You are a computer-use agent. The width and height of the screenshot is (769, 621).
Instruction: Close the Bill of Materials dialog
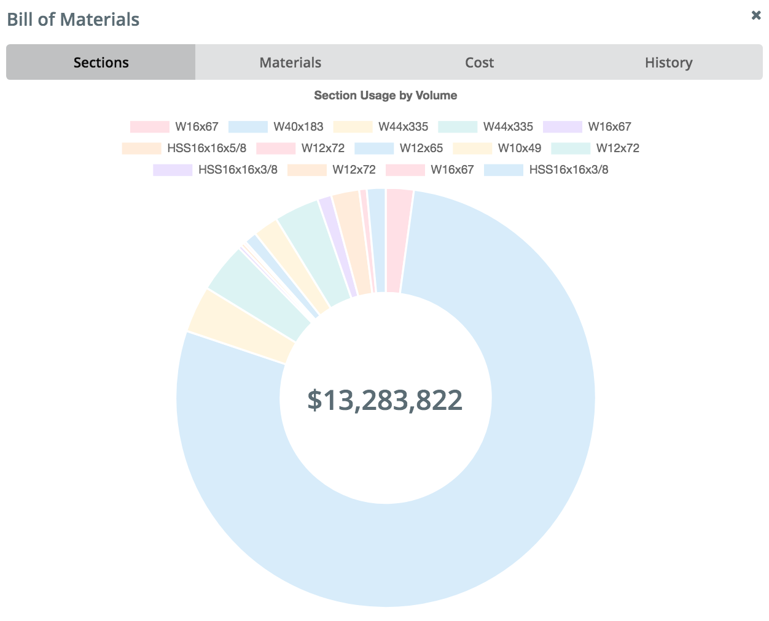(756, 15)
